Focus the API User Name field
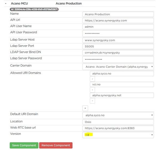159x150 pixels. click(118, 27)
